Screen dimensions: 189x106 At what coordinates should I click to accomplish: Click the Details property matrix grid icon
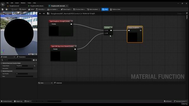(34, 60)
